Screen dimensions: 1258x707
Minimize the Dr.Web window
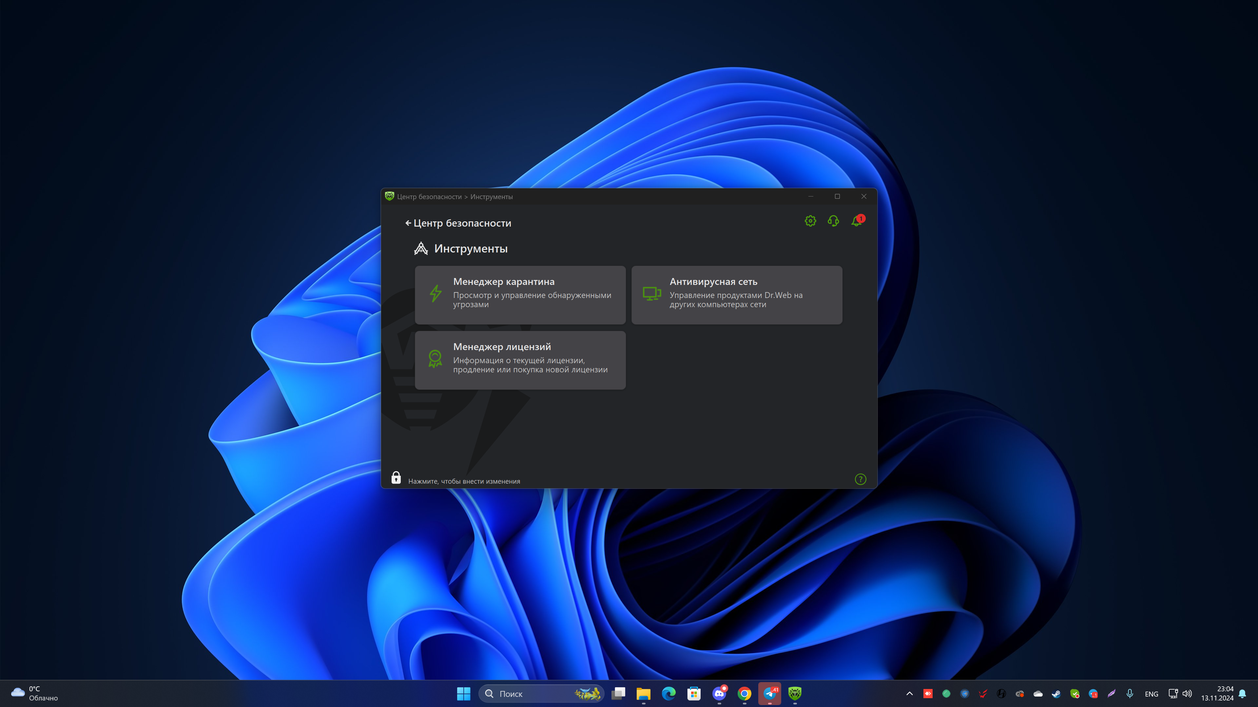pyautogui.click(x=811, y=196)
